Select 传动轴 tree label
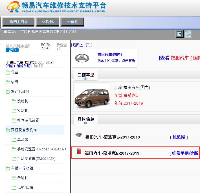The width and height of the screenshot is (200, 193). click(x=23, y=178)
